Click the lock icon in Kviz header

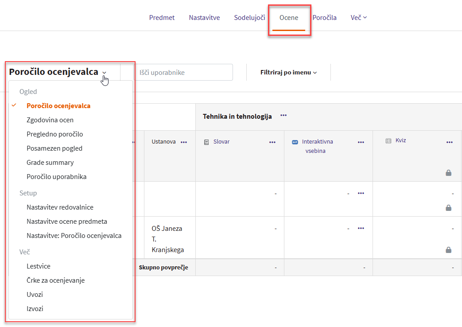[448, 173]
